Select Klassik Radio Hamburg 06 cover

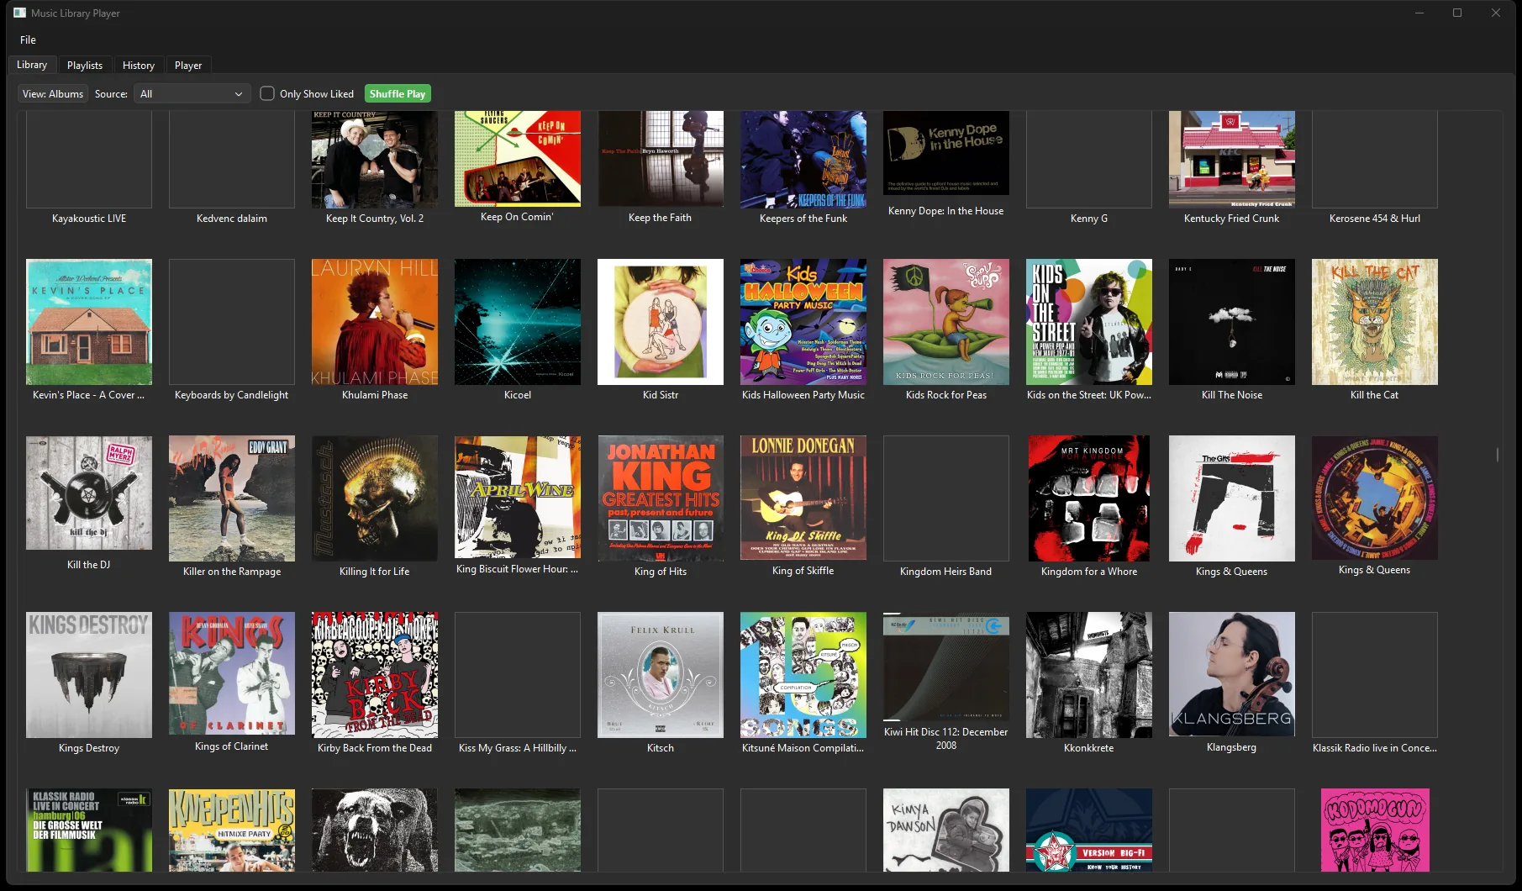(x=89, y=830)
